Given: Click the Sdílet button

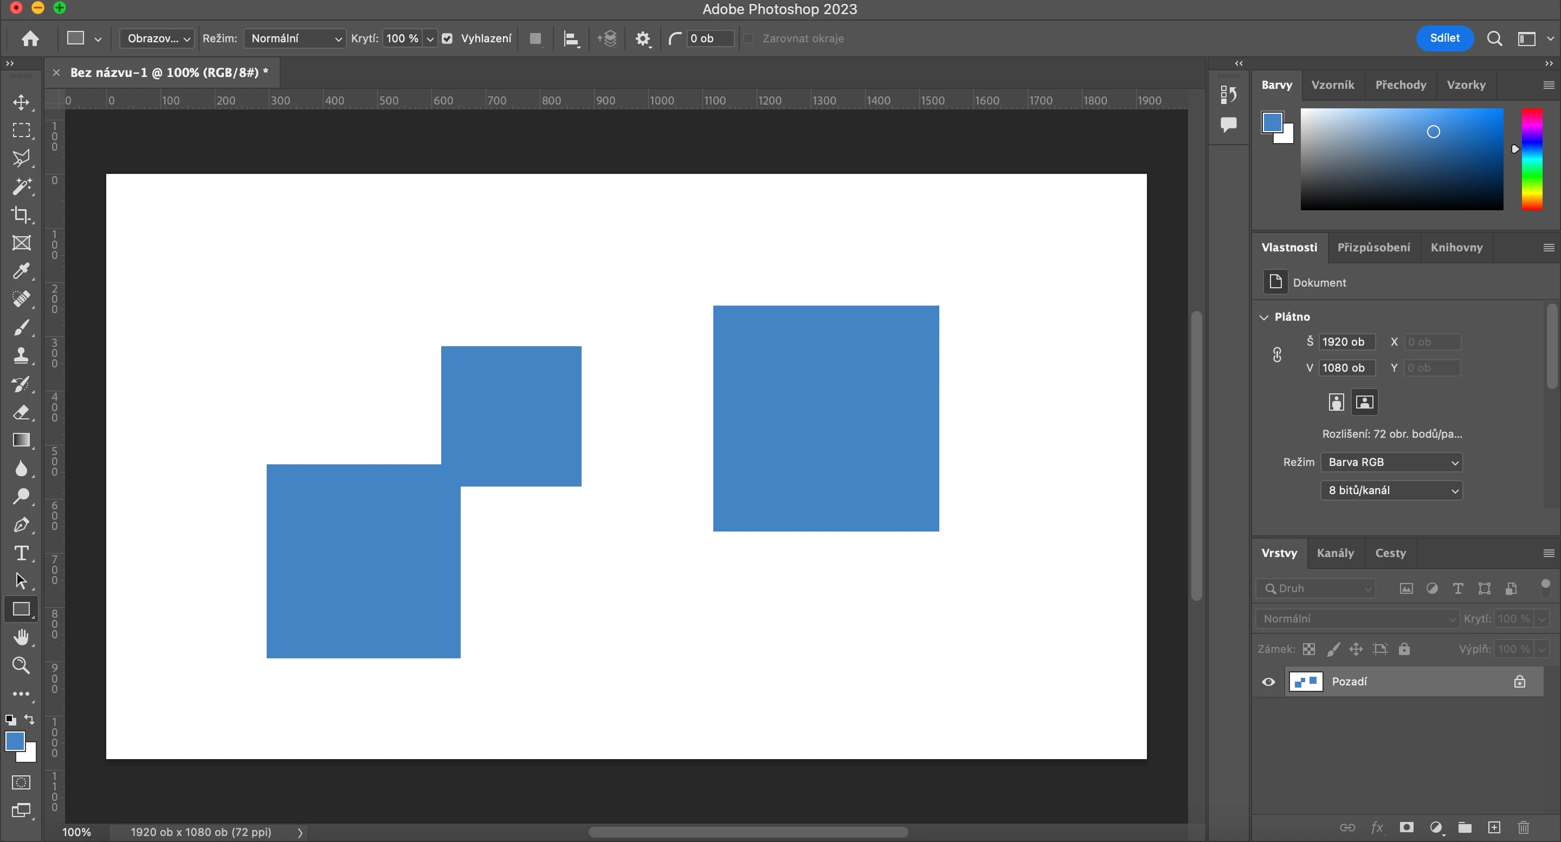Looking at the screenshot, I should [1444, 38].
